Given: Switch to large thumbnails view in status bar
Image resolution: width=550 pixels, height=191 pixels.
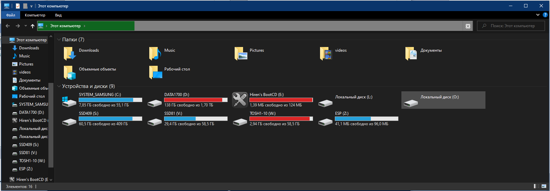Looking at the screenshot, I should click(x=544, y=186).
